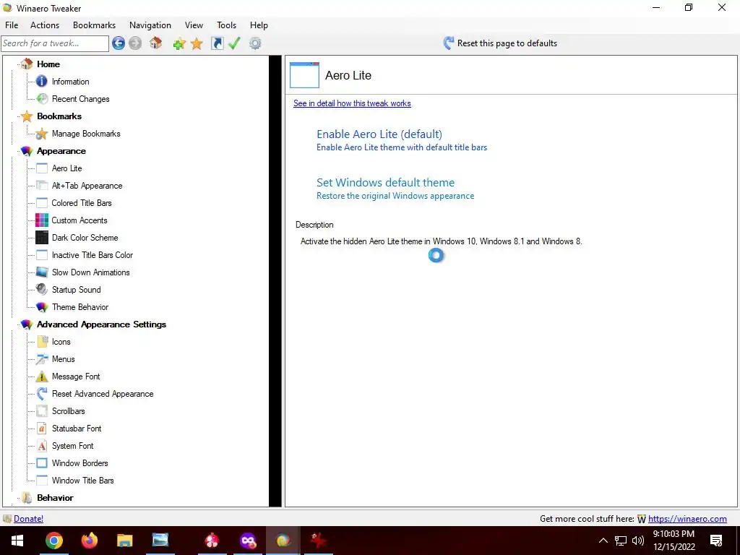Viewport: 740px width, 555px height.
Task: Click Set Windows default theme
Action: click(x=386, y=182)
